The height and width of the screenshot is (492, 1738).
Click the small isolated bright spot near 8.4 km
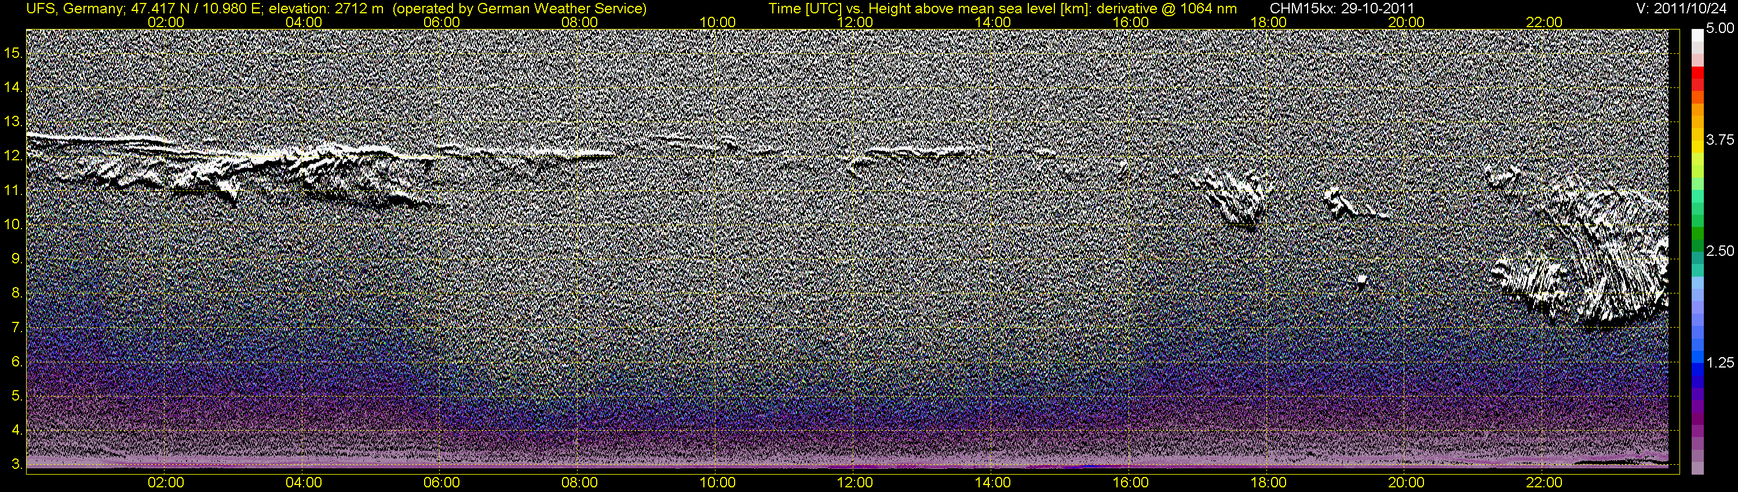[1361, 280]
